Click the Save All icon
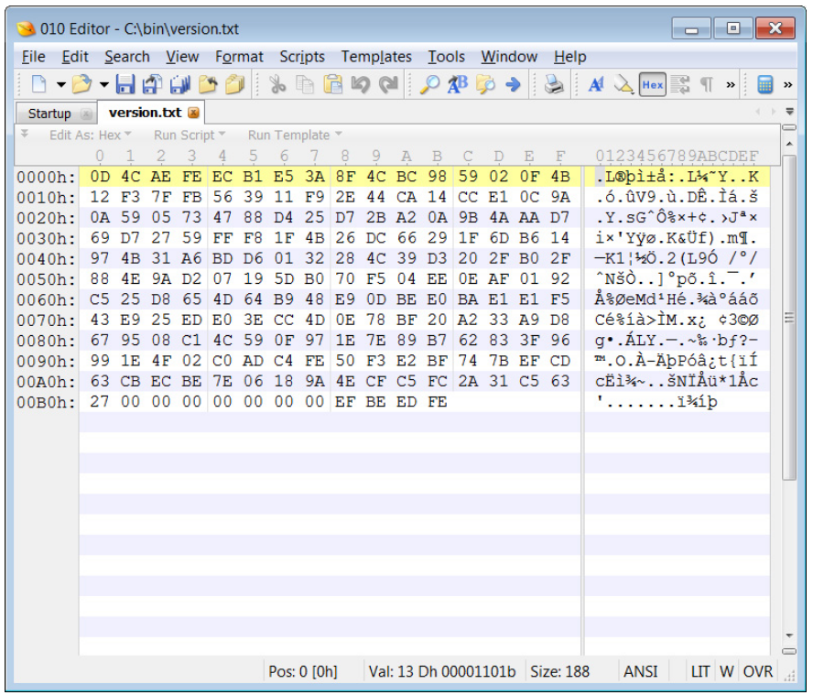813x695 pixels. (180, 84)
